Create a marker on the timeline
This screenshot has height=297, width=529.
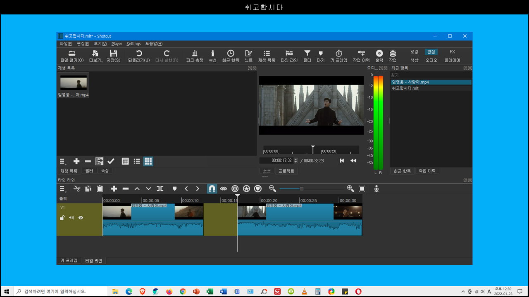pos(174,189)
